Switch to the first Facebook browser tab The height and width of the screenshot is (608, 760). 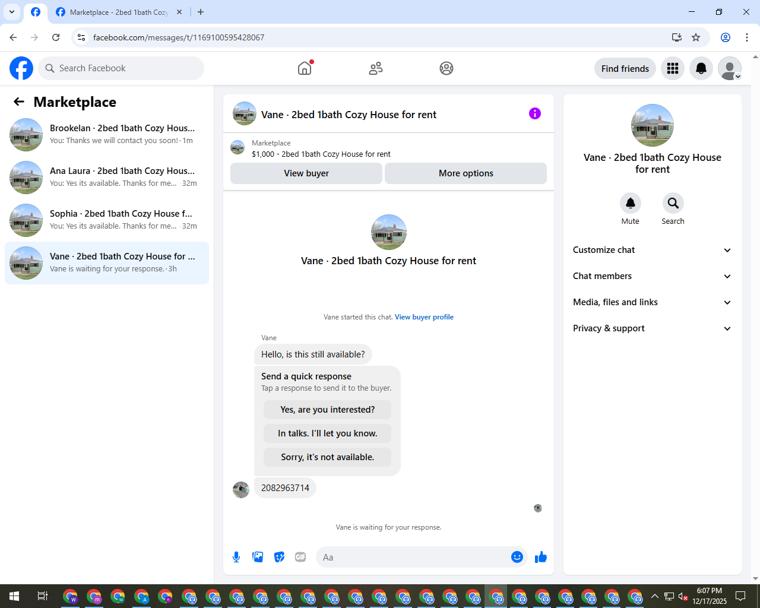tap(36, 12)
